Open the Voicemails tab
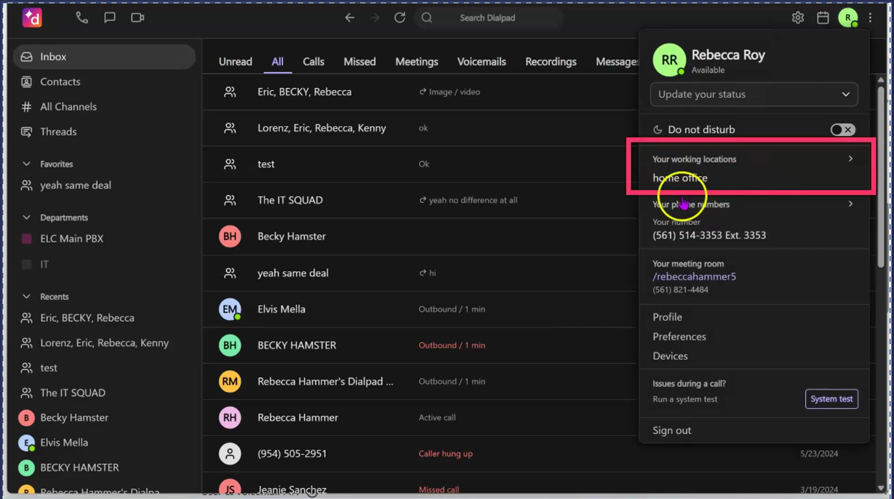The image size is (894, 499). 481,62
